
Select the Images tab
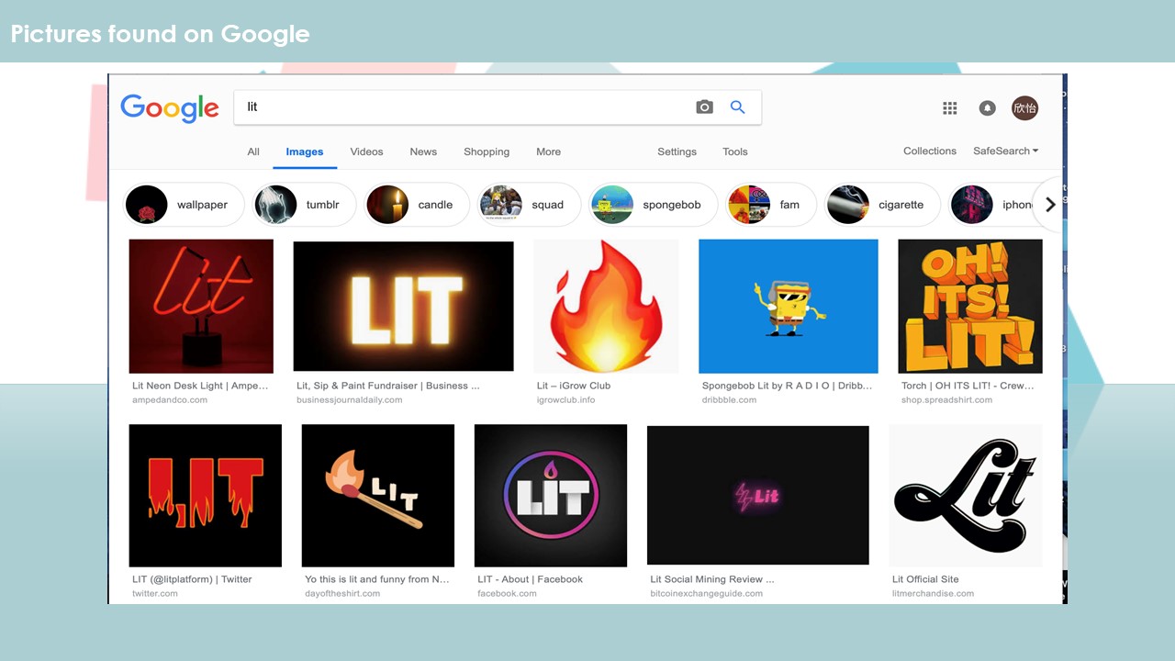pos(305,151)
